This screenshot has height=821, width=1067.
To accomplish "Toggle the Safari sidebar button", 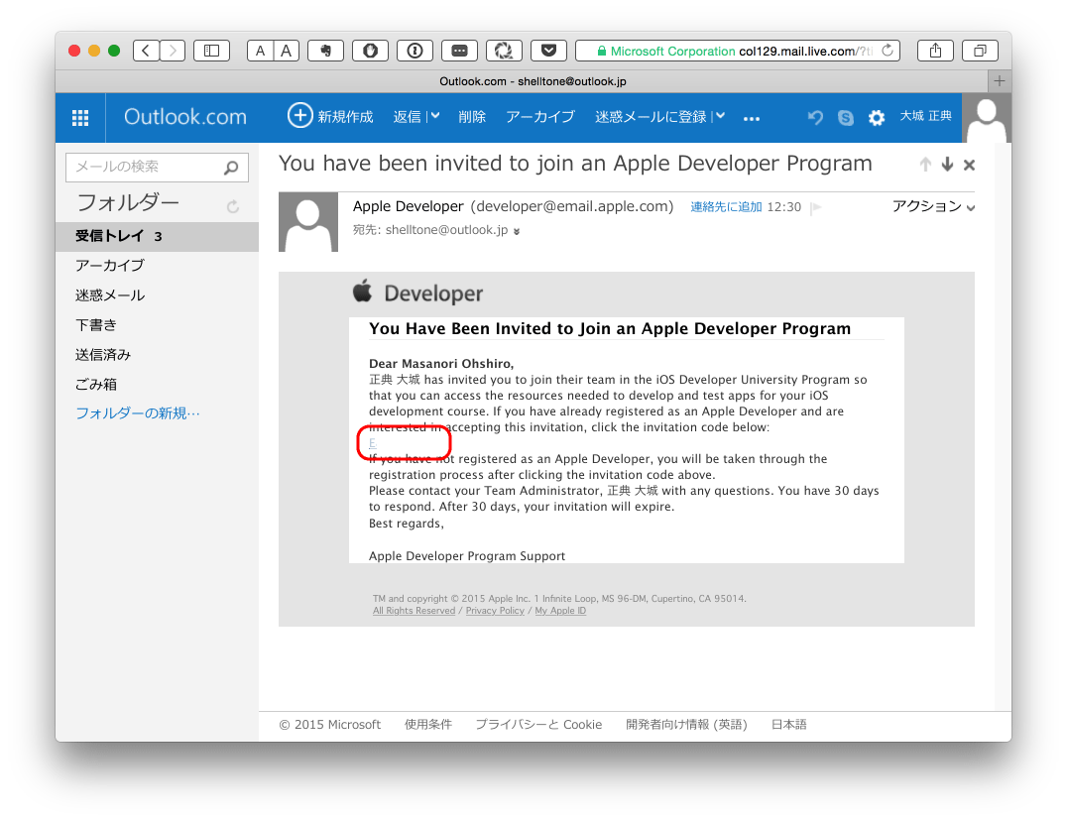I will pos(211,51).
